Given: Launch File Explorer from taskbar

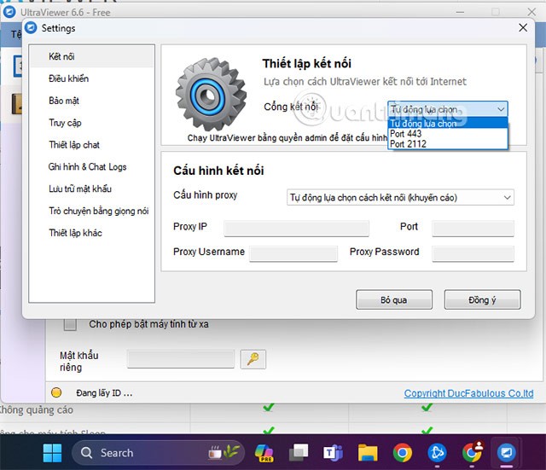Looking at the screenshot, I should click(368, 452).
